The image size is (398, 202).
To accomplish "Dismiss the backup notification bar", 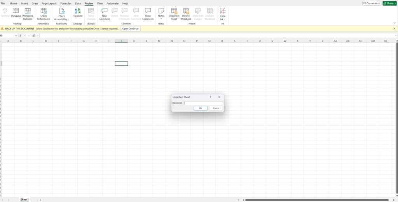I will tap(394, 29).
